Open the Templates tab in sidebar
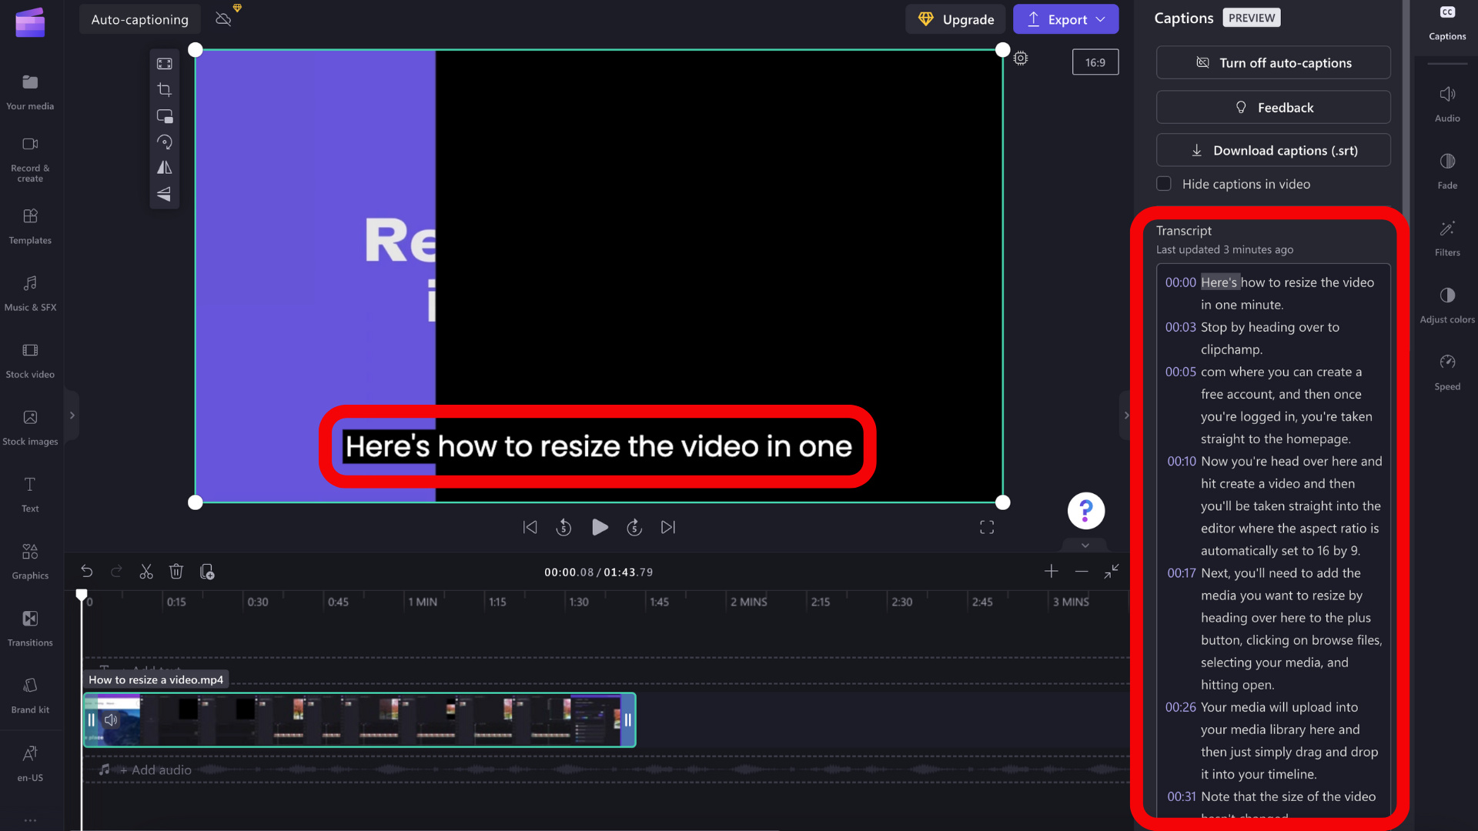Image resolution: width=1478 pixels, height=831 pixels. [x=30, y=225]
